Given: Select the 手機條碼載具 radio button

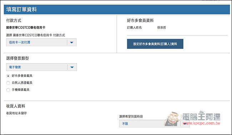Looking at the screenshot, I should [8, 90].
